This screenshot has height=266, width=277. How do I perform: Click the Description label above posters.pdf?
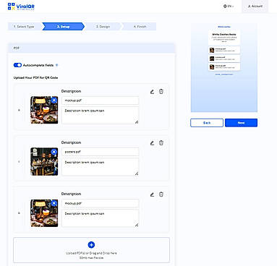coord(71,142)
